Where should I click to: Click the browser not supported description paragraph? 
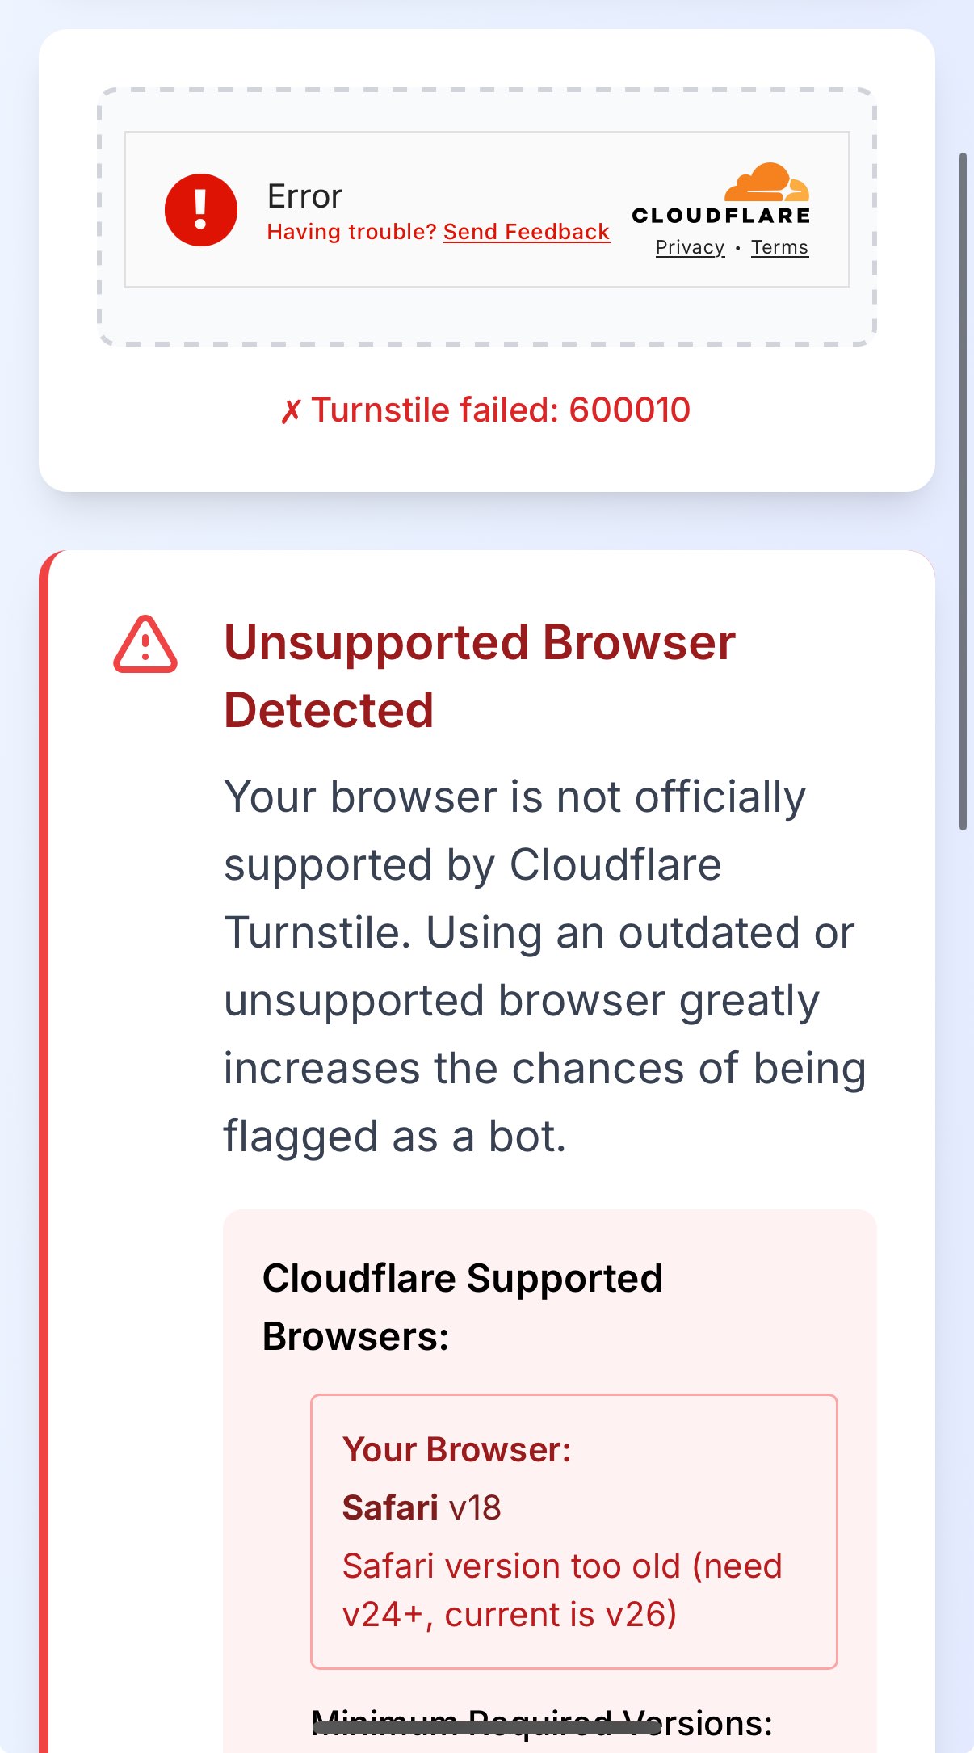(x=544, y=966)
